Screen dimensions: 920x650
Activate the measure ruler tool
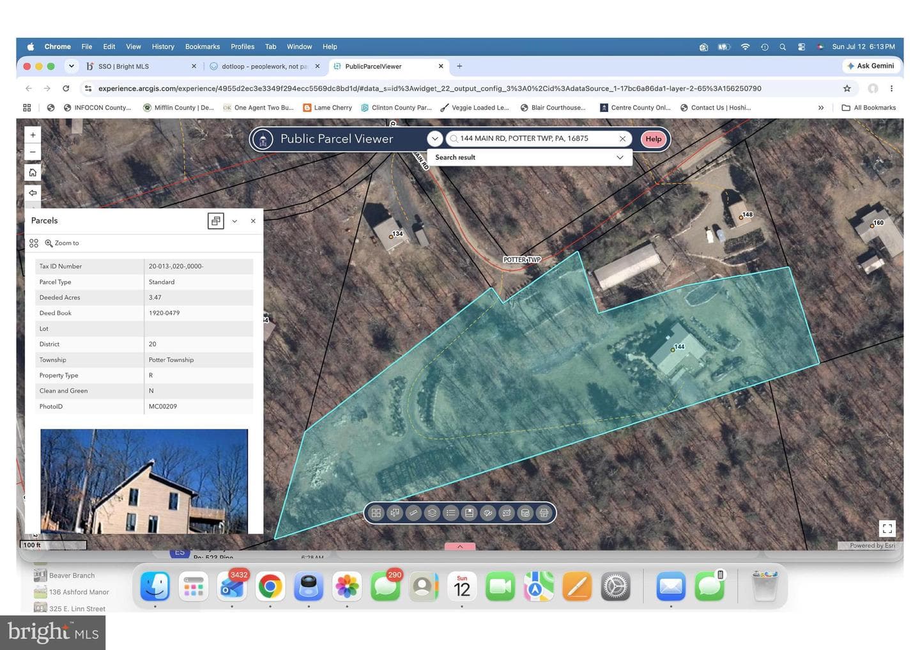pos(413,513)
